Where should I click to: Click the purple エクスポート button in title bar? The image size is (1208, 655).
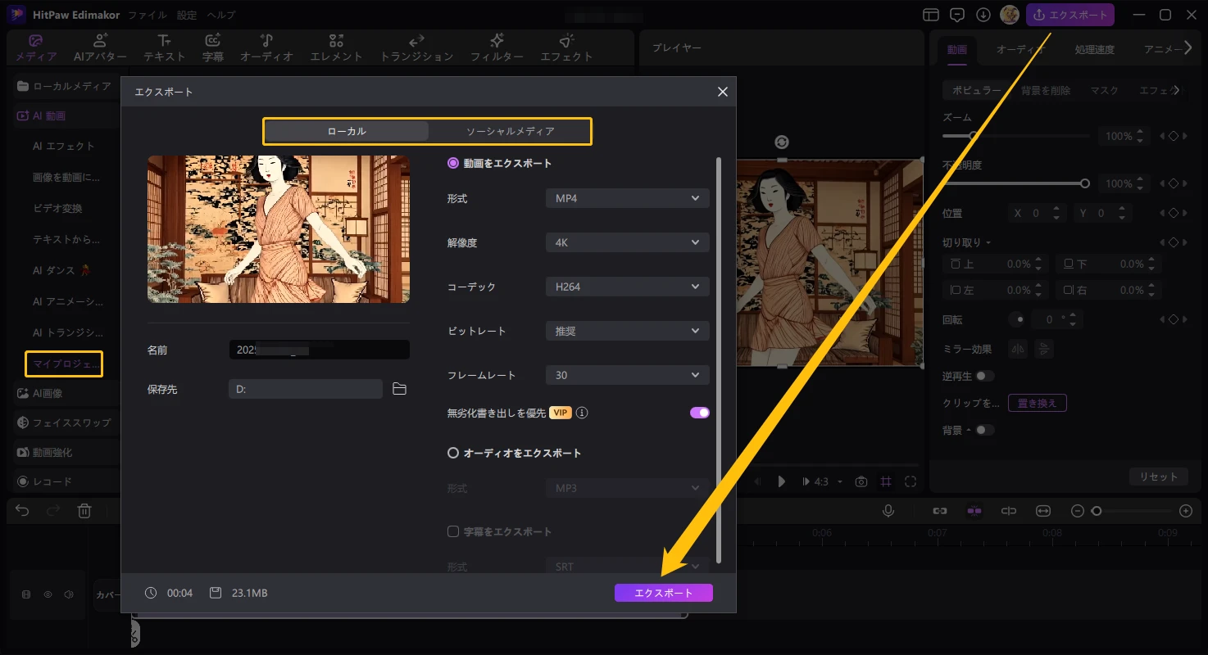(1070, 15)
